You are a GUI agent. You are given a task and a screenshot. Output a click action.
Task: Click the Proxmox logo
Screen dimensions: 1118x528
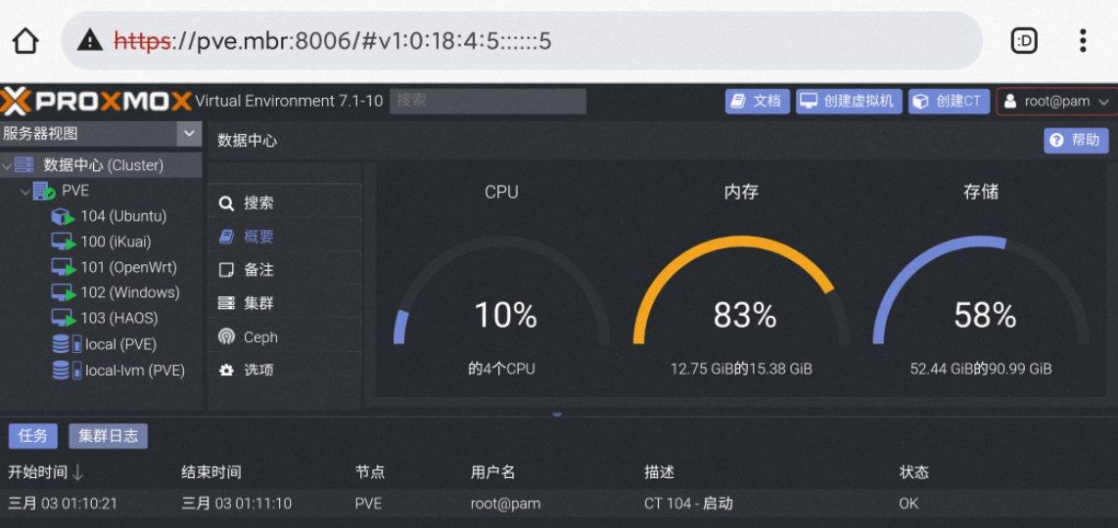coord(94,101)
